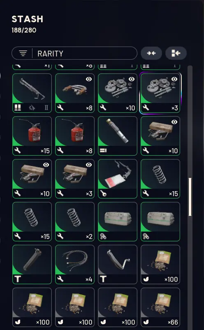Click the bundle of wires x4 item
The width and height of the screenshot is (204, 330).
coord(75,264)
